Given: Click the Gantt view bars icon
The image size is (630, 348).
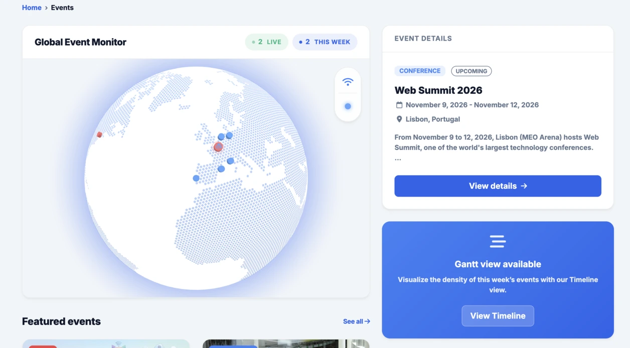Looking at the screenshot, I should click(498, 241).
